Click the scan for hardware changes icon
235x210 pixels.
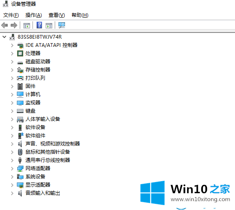tap(62, 25)
